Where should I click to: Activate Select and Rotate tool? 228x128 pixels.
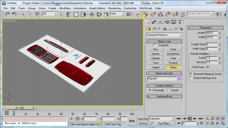point(99,14)
